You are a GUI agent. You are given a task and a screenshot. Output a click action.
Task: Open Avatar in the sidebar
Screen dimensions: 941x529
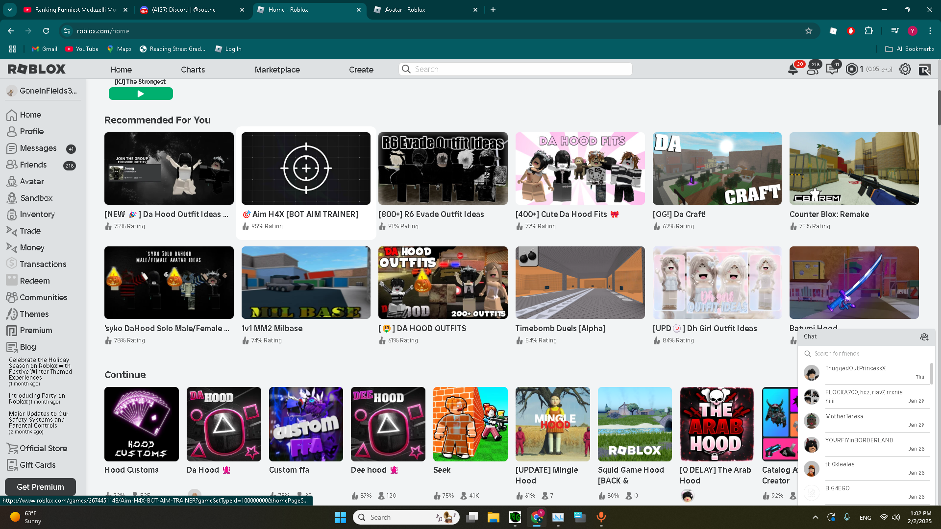[32, 181]
